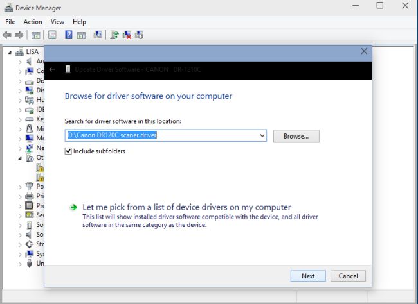Click the blue Help question mark icon
418x304 pixels.
click(x=69, y=35)
